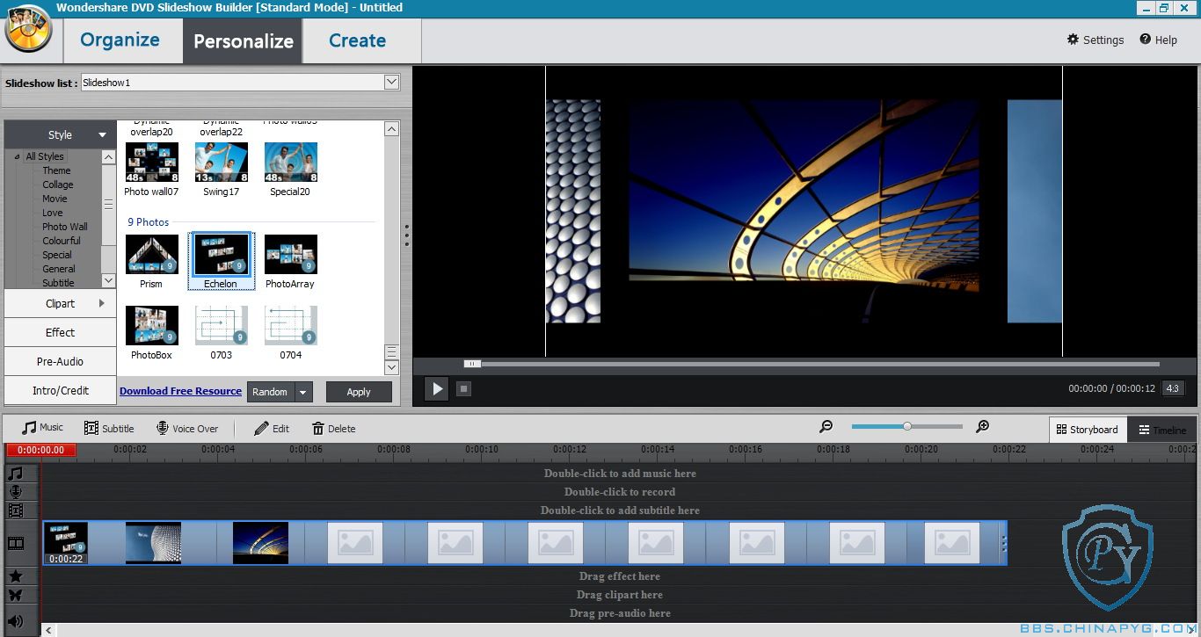Open the Intro/Credit panel

click(x=60, y=390)
